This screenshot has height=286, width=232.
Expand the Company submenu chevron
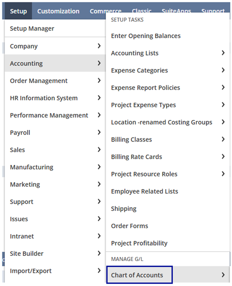(x=99, y=46)
